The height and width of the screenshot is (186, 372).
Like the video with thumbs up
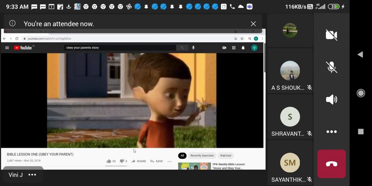pyautogui.click(x=109, y=161)
